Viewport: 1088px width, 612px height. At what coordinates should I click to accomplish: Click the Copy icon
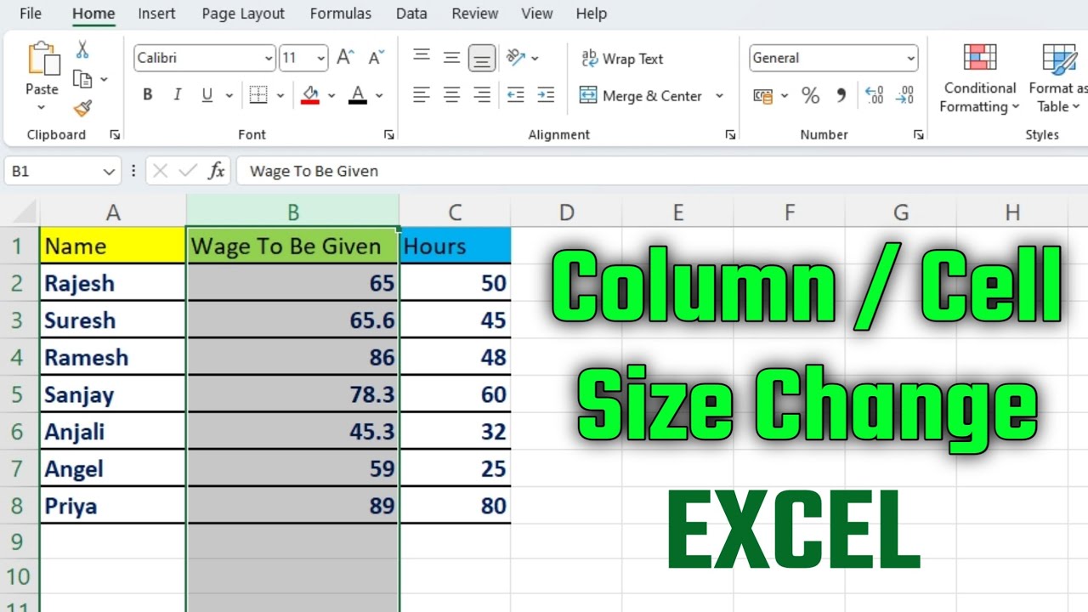[82, 79]
